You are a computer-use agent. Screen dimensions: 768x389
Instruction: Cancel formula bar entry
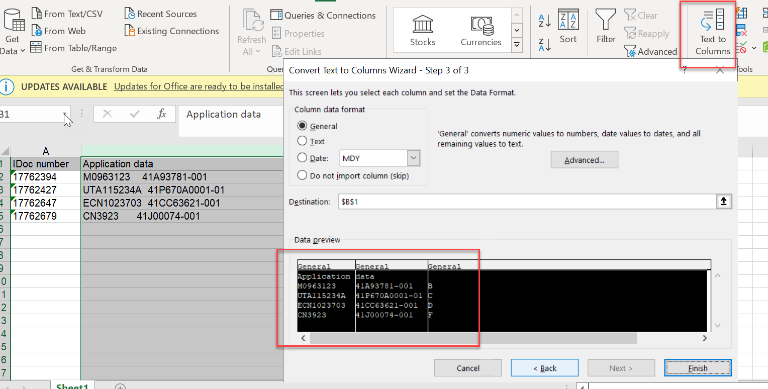tap(107, 114)
